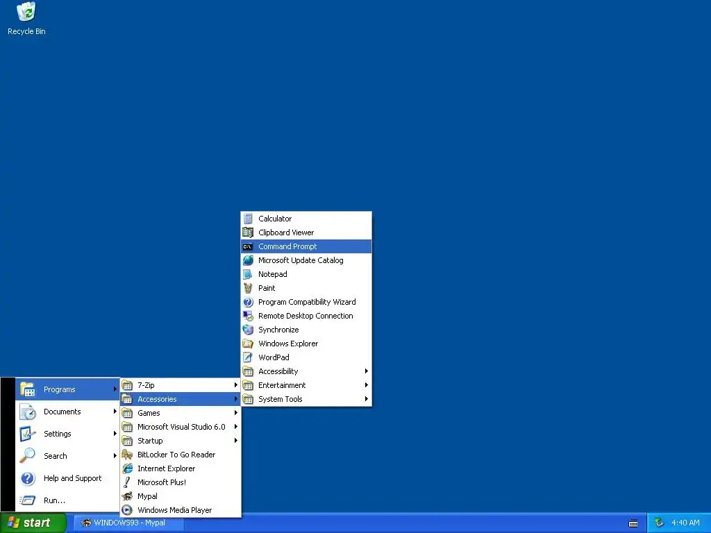Viewport: 711px width, 533px height.
Task: Click the Settings icon in Start menu
Action: 28,434
